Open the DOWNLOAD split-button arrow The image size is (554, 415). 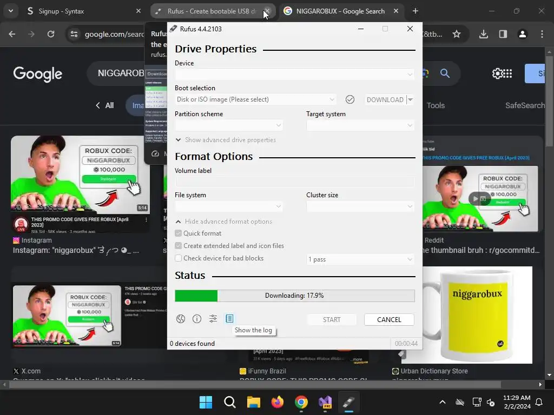coord(410,100)
